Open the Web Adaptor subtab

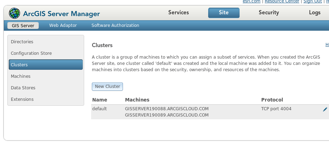coord(63,25)
